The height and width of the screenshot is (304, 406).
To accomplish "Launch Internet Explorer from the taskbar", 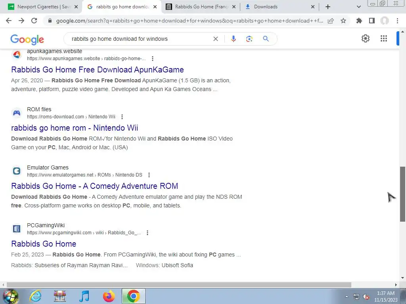I will (35, 296).
